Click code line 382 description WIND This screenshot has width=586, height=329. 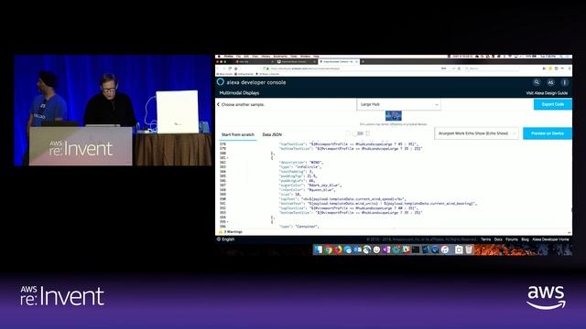(301, 163)
